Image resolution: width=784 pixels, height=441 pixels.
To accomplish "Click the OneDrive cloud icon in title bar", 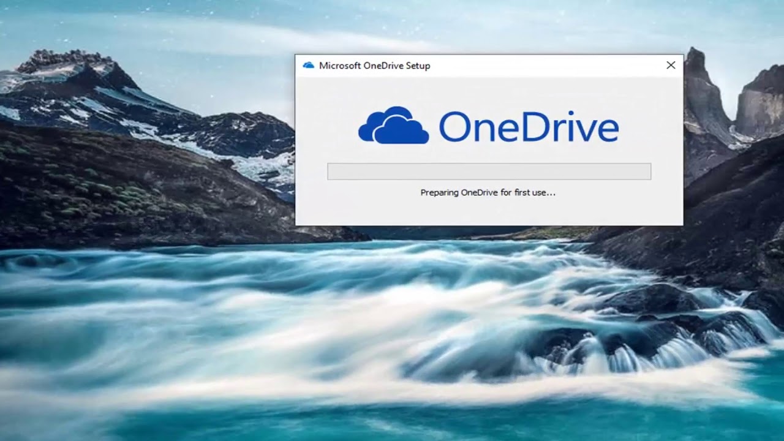I will (x=308, y=66).
